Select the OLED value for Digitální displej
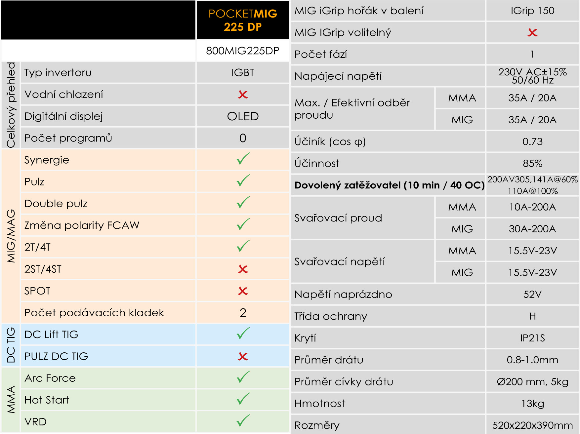The image size is (580, 434). click(243, 116)
